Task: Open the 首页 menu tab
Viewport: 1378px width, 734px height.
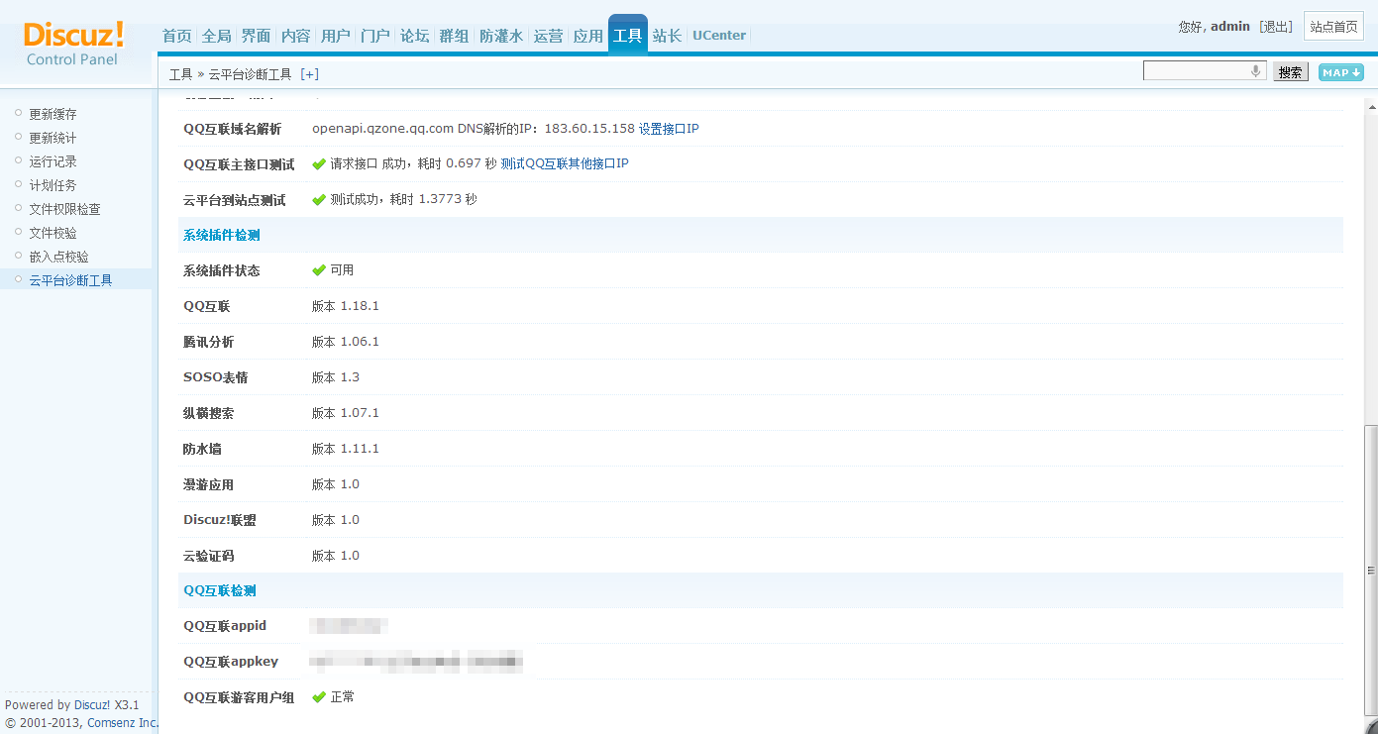Action: (177, 36)
